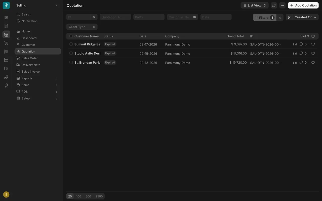The height and width of the screenshot is (201, 322).
Task: Open the Order Type filter dropdown
Action: tap(82, 27)
